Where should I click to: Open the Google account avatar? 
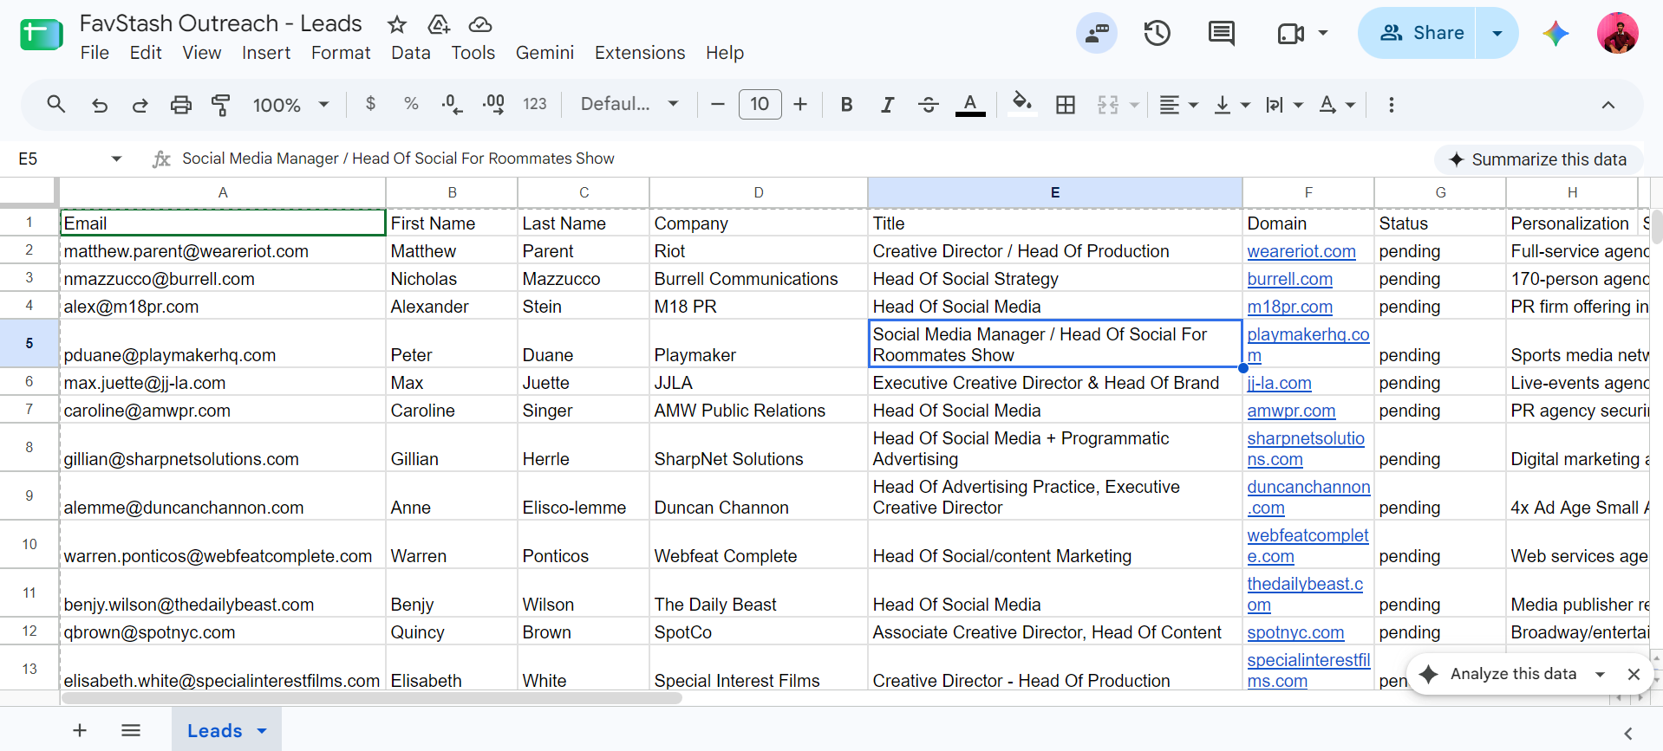pyautogui.click(x=1618, y=34)
